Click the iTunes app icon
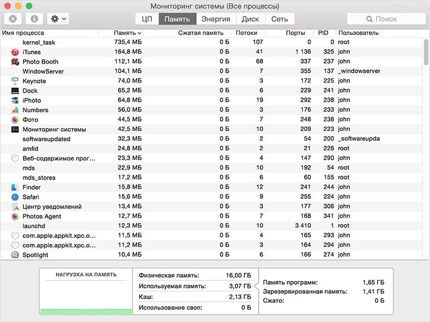The height and width of the screenshot is (322, 430). pos(15,52)
